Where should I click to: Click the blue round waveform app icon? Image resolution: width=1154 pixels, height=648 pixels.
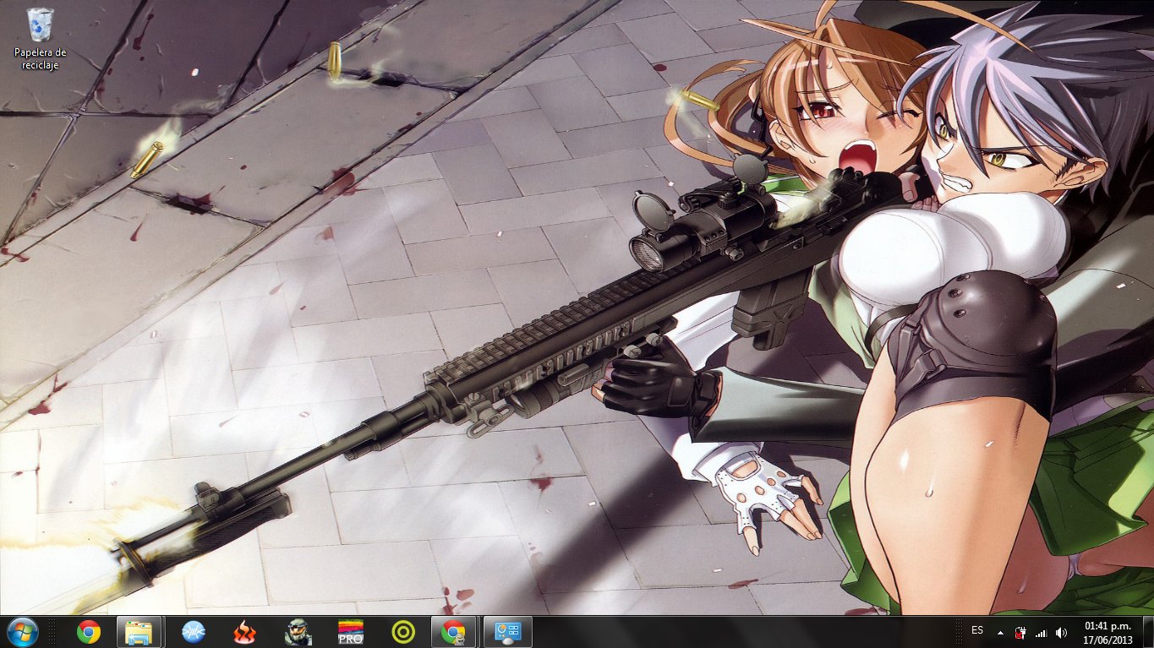click(193, 632)
